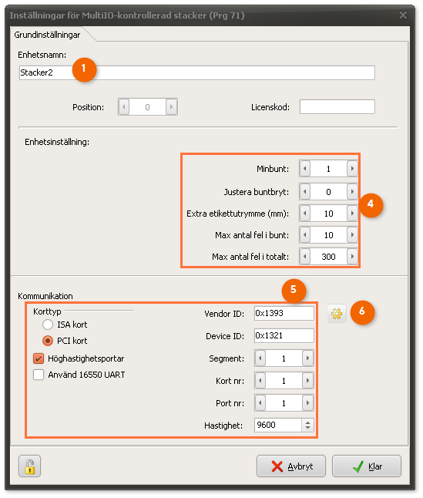
Task: Decrease Justera buntbryt with left arrow
Action: pyautogui.click(x=305, y=192)
